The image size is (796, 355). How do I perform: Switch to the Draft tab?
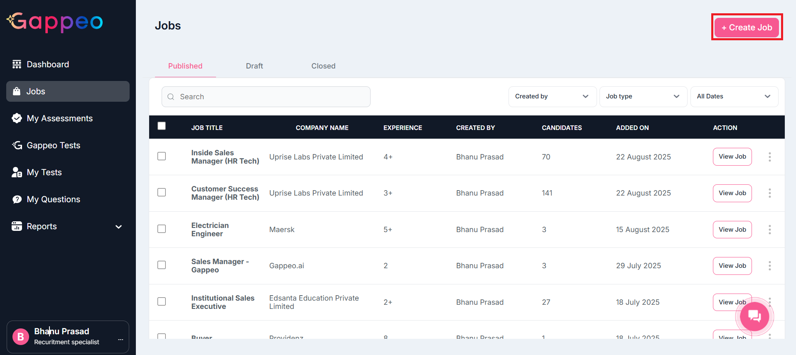(x=254, y=66)
